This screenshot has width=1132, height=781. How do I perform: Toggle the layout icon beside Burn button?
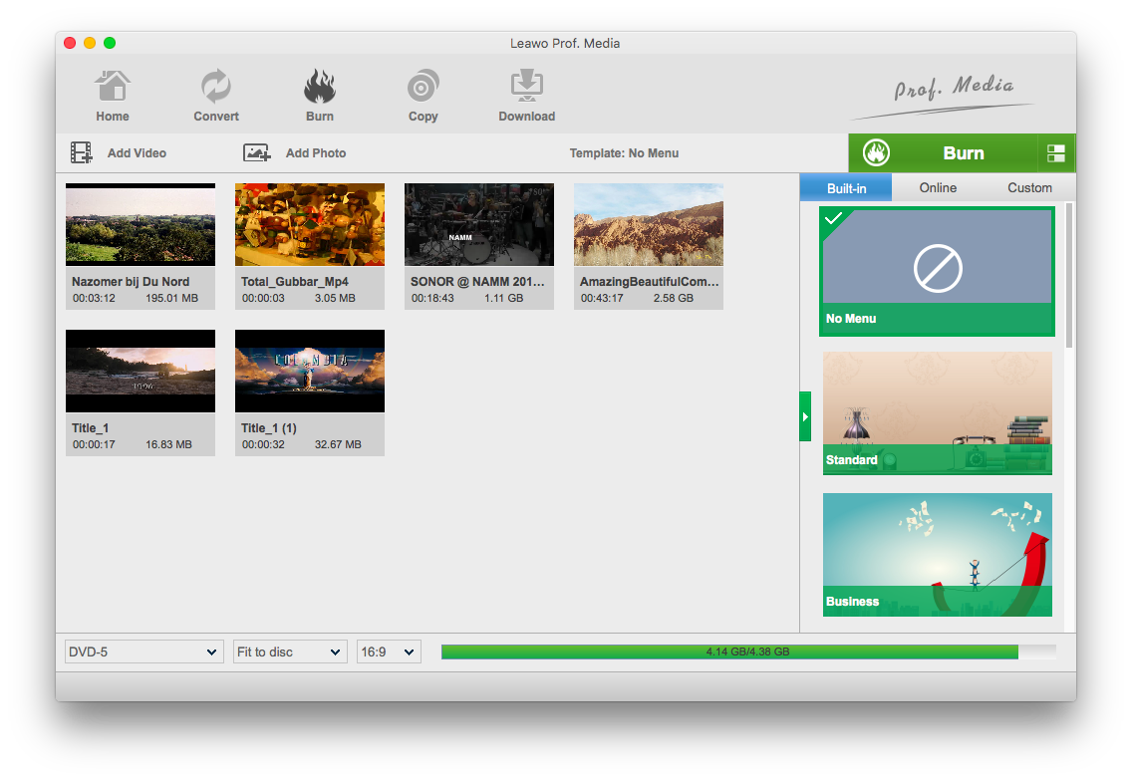click(x=1056, y=153)
